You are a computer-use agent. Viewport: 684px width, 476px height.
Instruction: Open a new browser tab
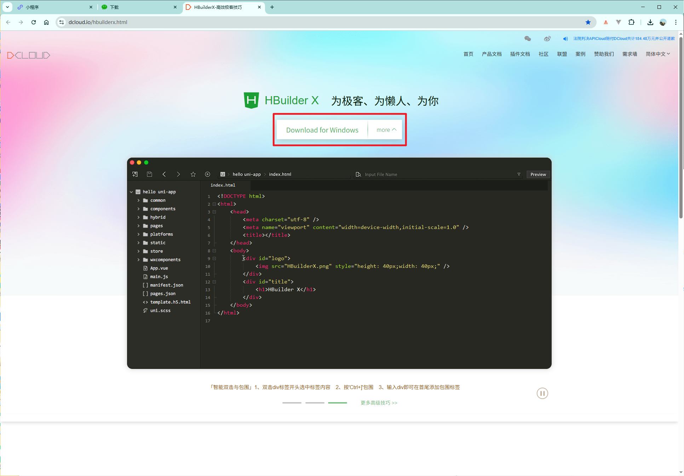(x=272, y=7)
